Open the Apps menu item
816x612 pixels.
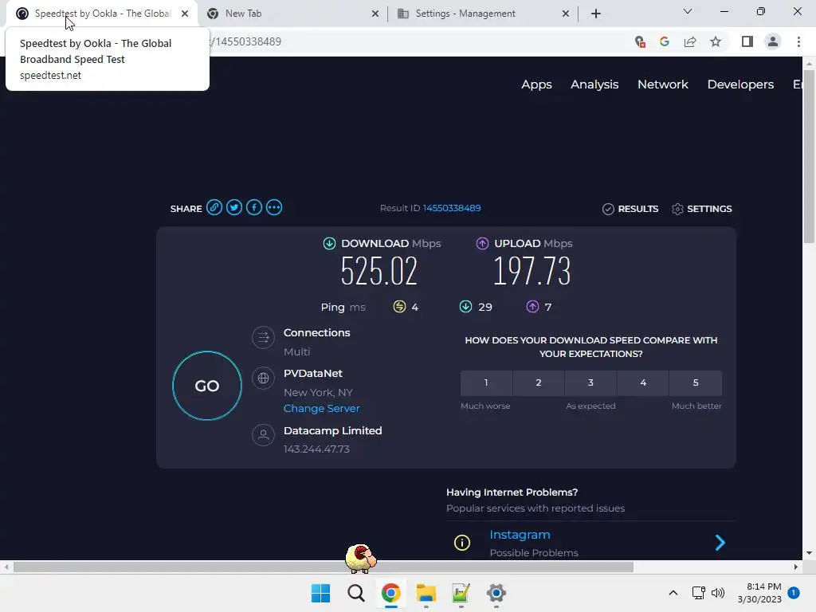tap(536, 84)
